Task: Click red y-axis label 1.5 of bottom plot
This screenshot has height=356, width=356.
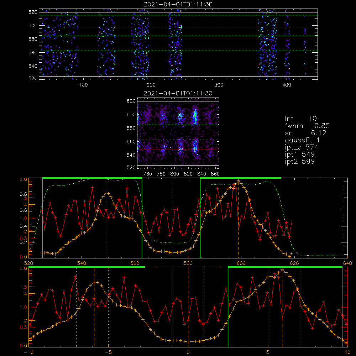Action: click(23, 287)
